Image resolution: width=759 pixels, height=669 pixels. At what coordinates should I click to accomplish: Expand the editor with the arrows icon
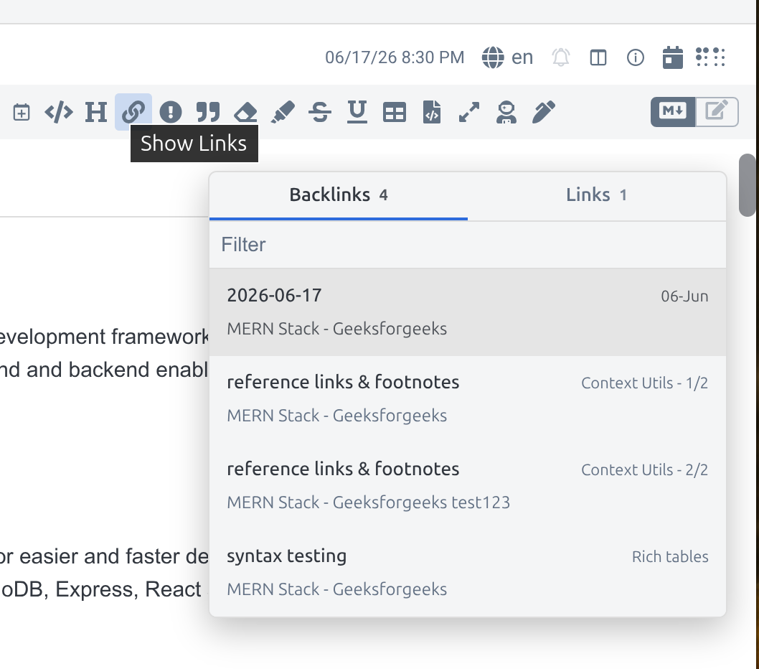pyautogui.click(x=469, y=113)
